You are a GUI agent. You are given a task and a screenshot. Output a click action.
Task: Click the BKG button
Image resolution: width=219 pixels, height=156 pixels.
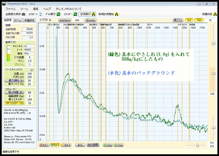tap(80, 145)
